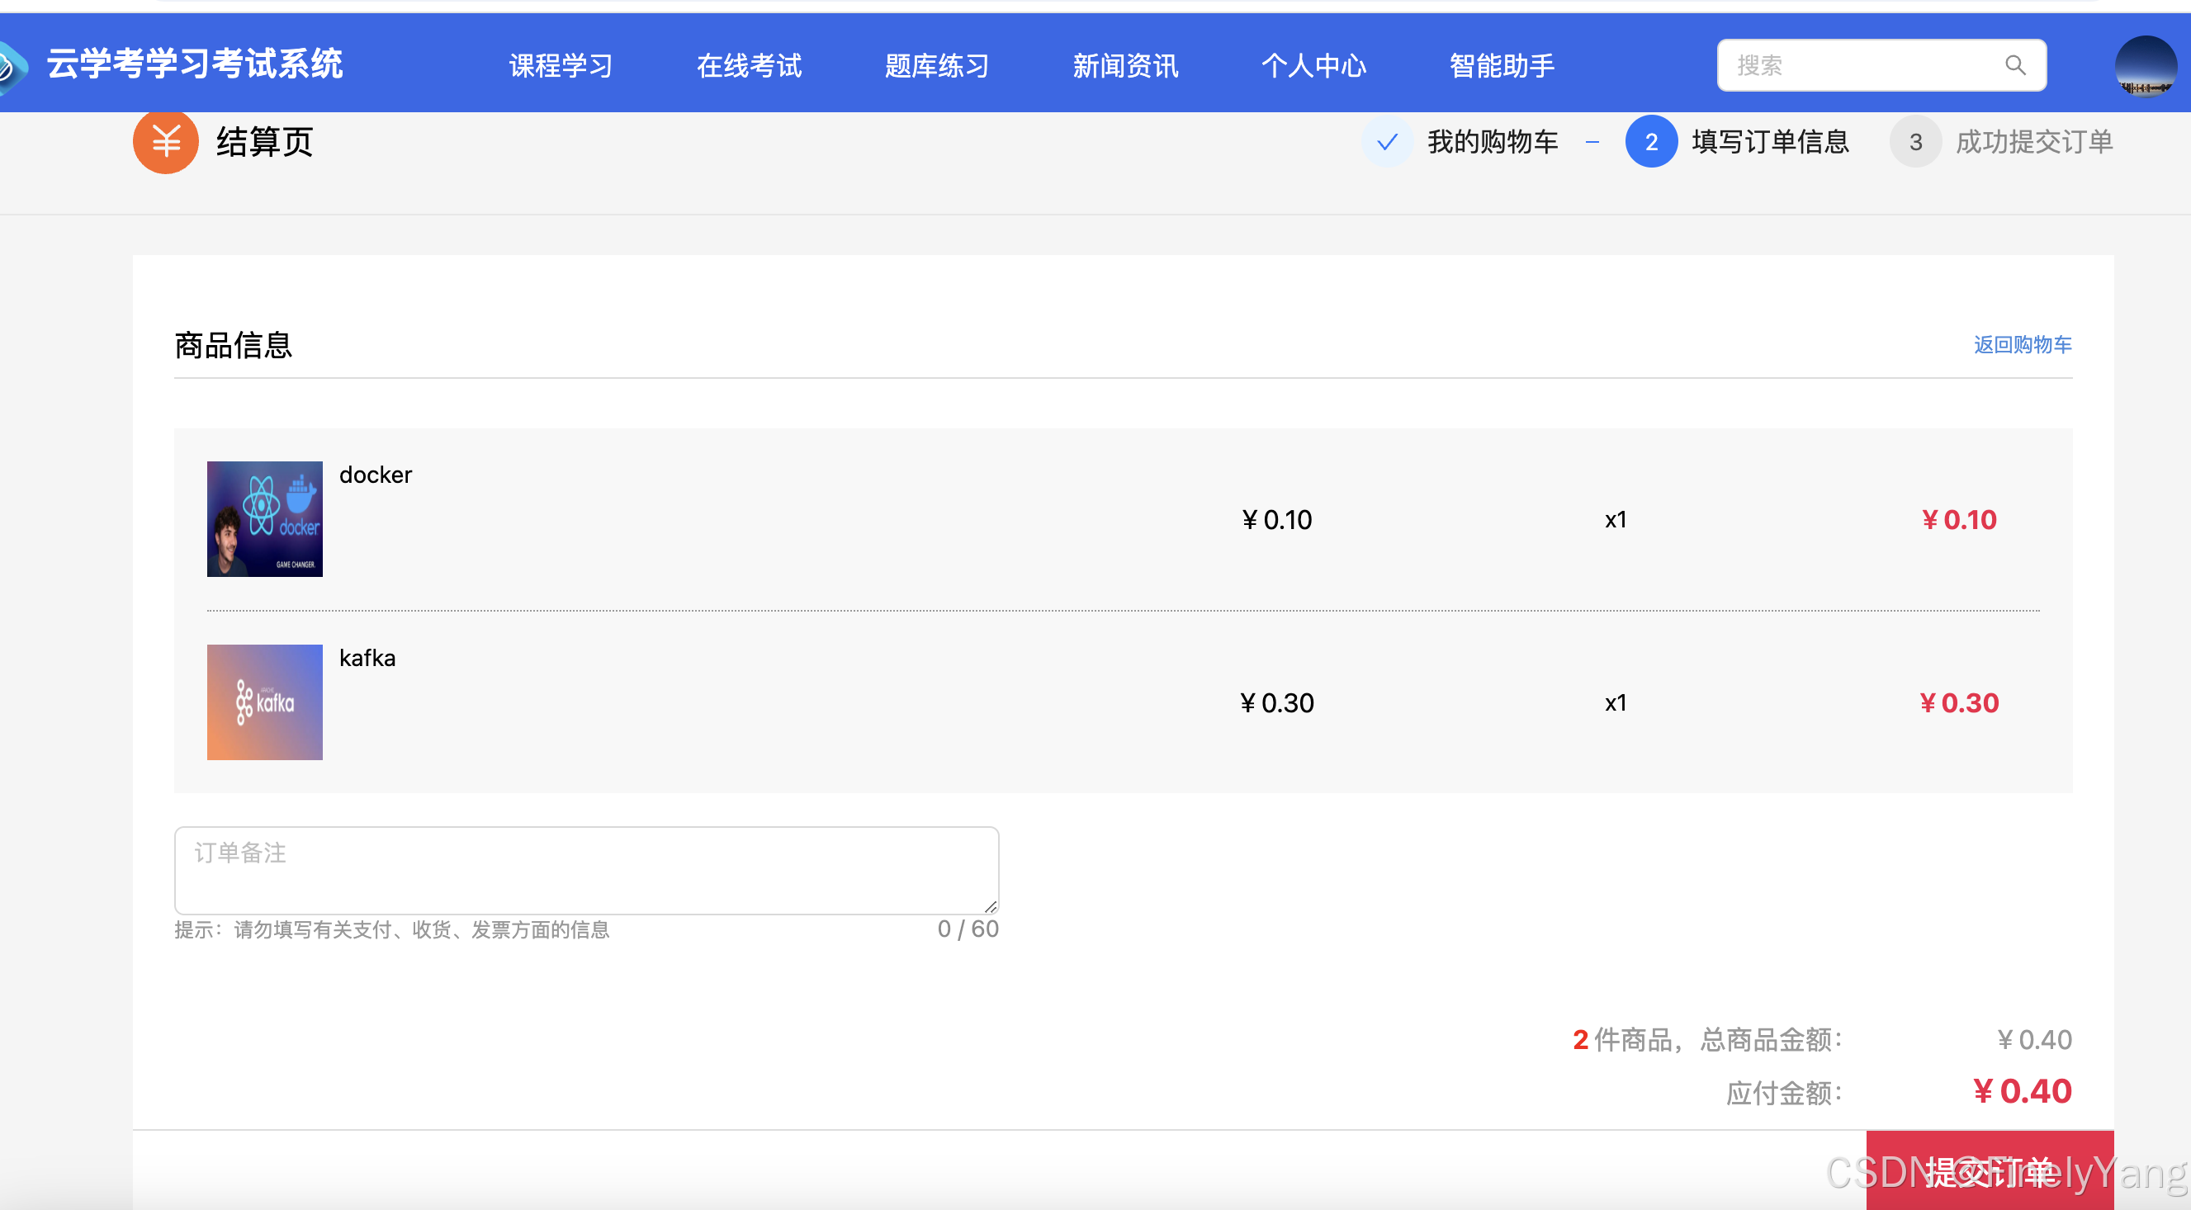Screen dimensions: 2191x1210
Task: Click the step 2 circle indicator
Action: (x=1650, y=141)
